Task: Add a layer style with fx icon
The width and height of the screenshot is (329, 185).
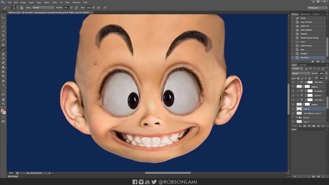Action: point(300,126)
